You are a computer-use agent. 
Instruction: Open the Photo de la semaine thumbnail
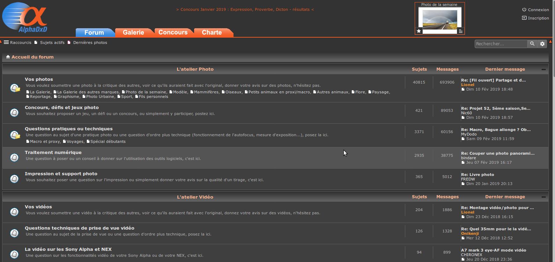439,19
